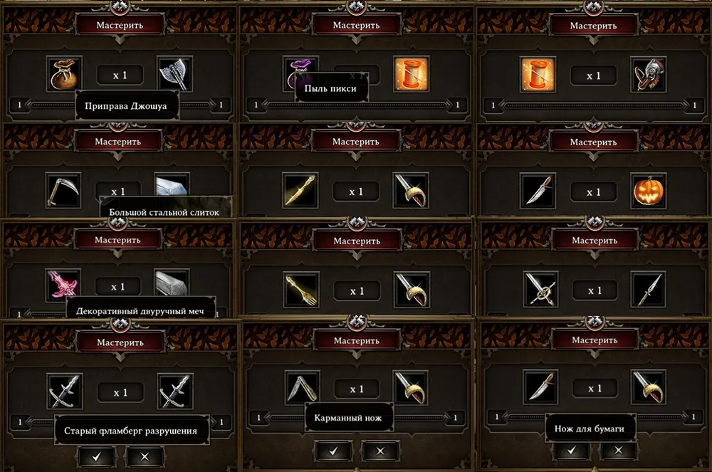Click the scythe ingredient icon
The width and height of the screenshot is (712, 472).
[x=63, y=191]
